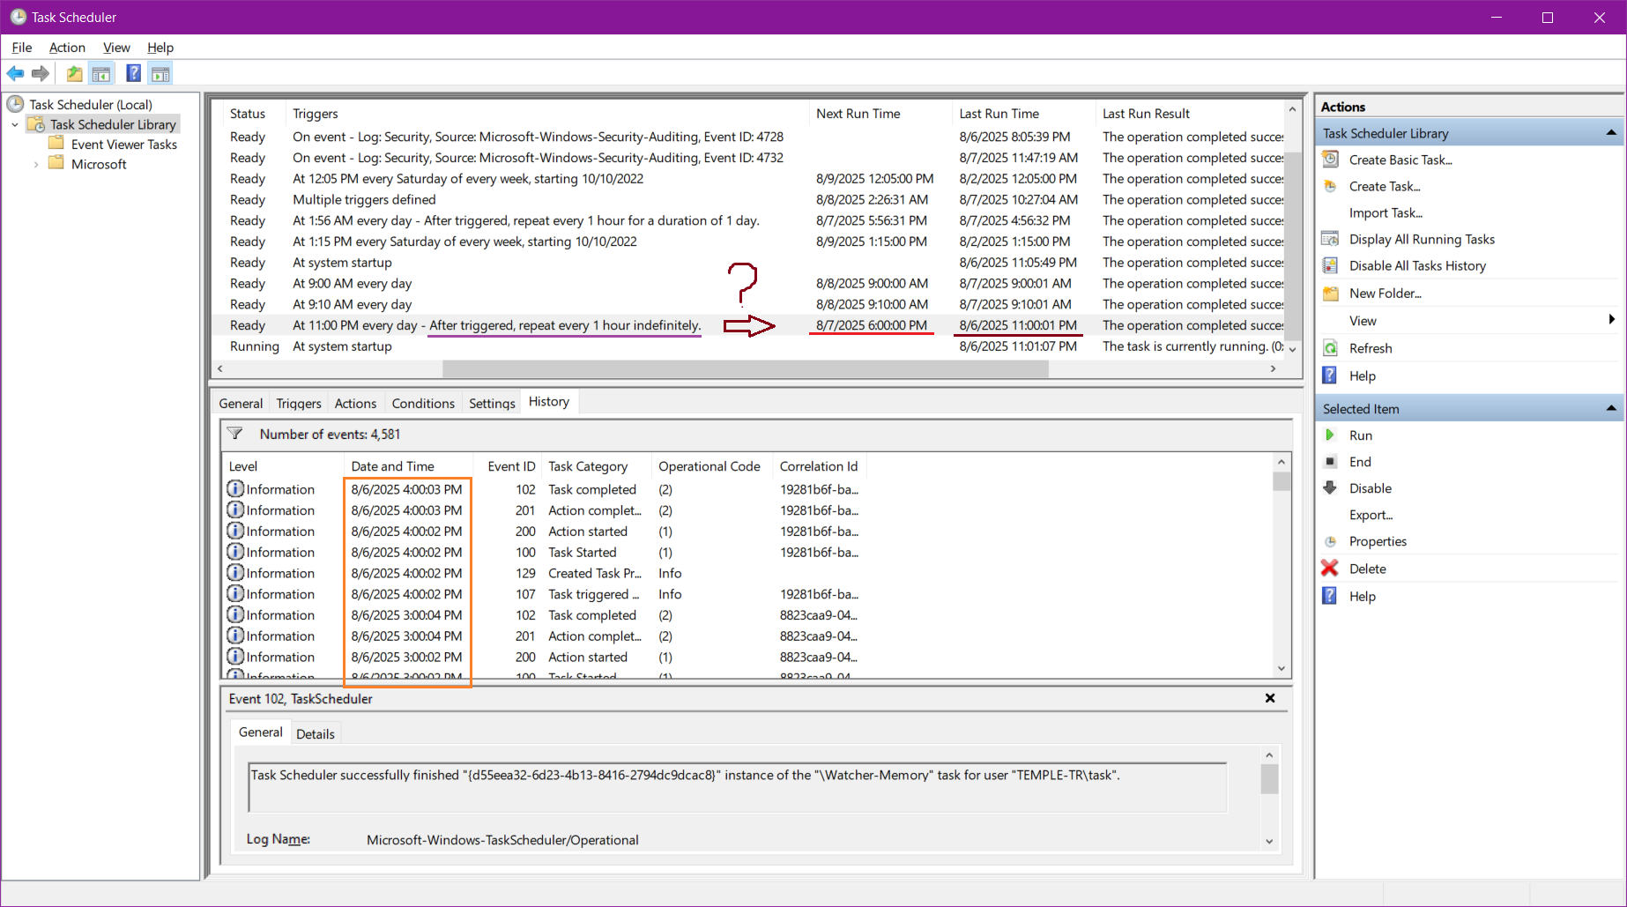The width and height of the screenshot is (1627, 907).
Task: Click the Create Task icon
Action: coord(1331,186)
